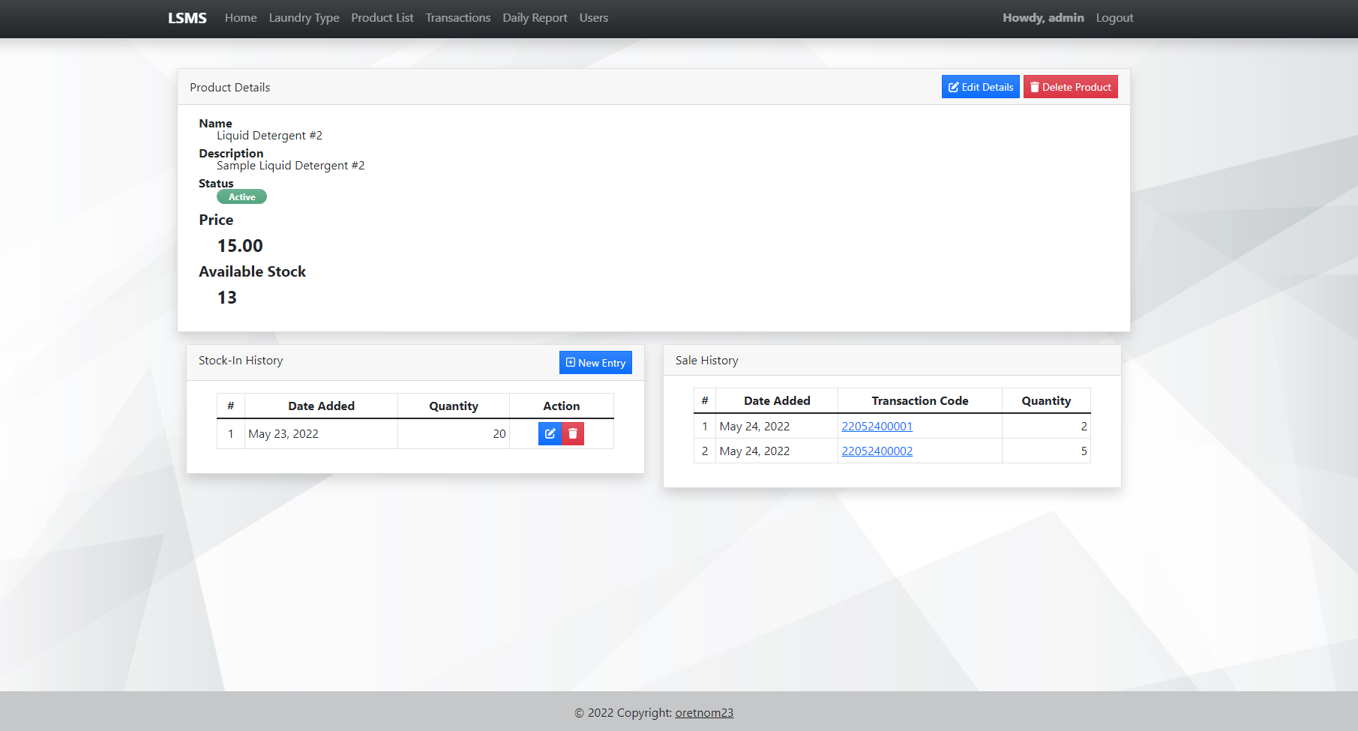Viewport: 1358px width, 731px height.
Task: Go to the Home menu
Action: [241, 18]
